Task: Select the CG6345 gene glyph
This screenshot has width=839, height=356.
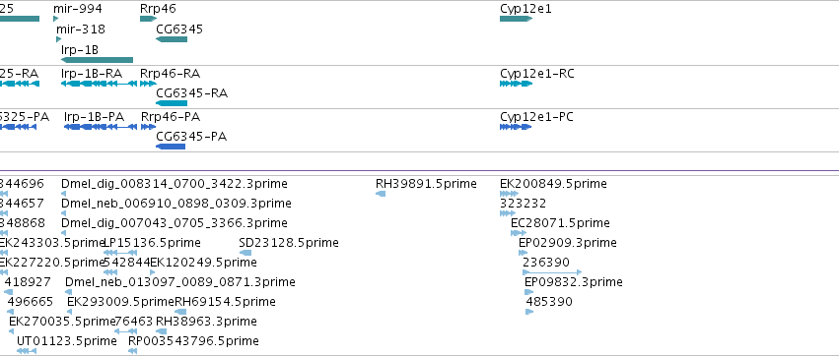Action: pyautogui.click(x=172, y=39)
